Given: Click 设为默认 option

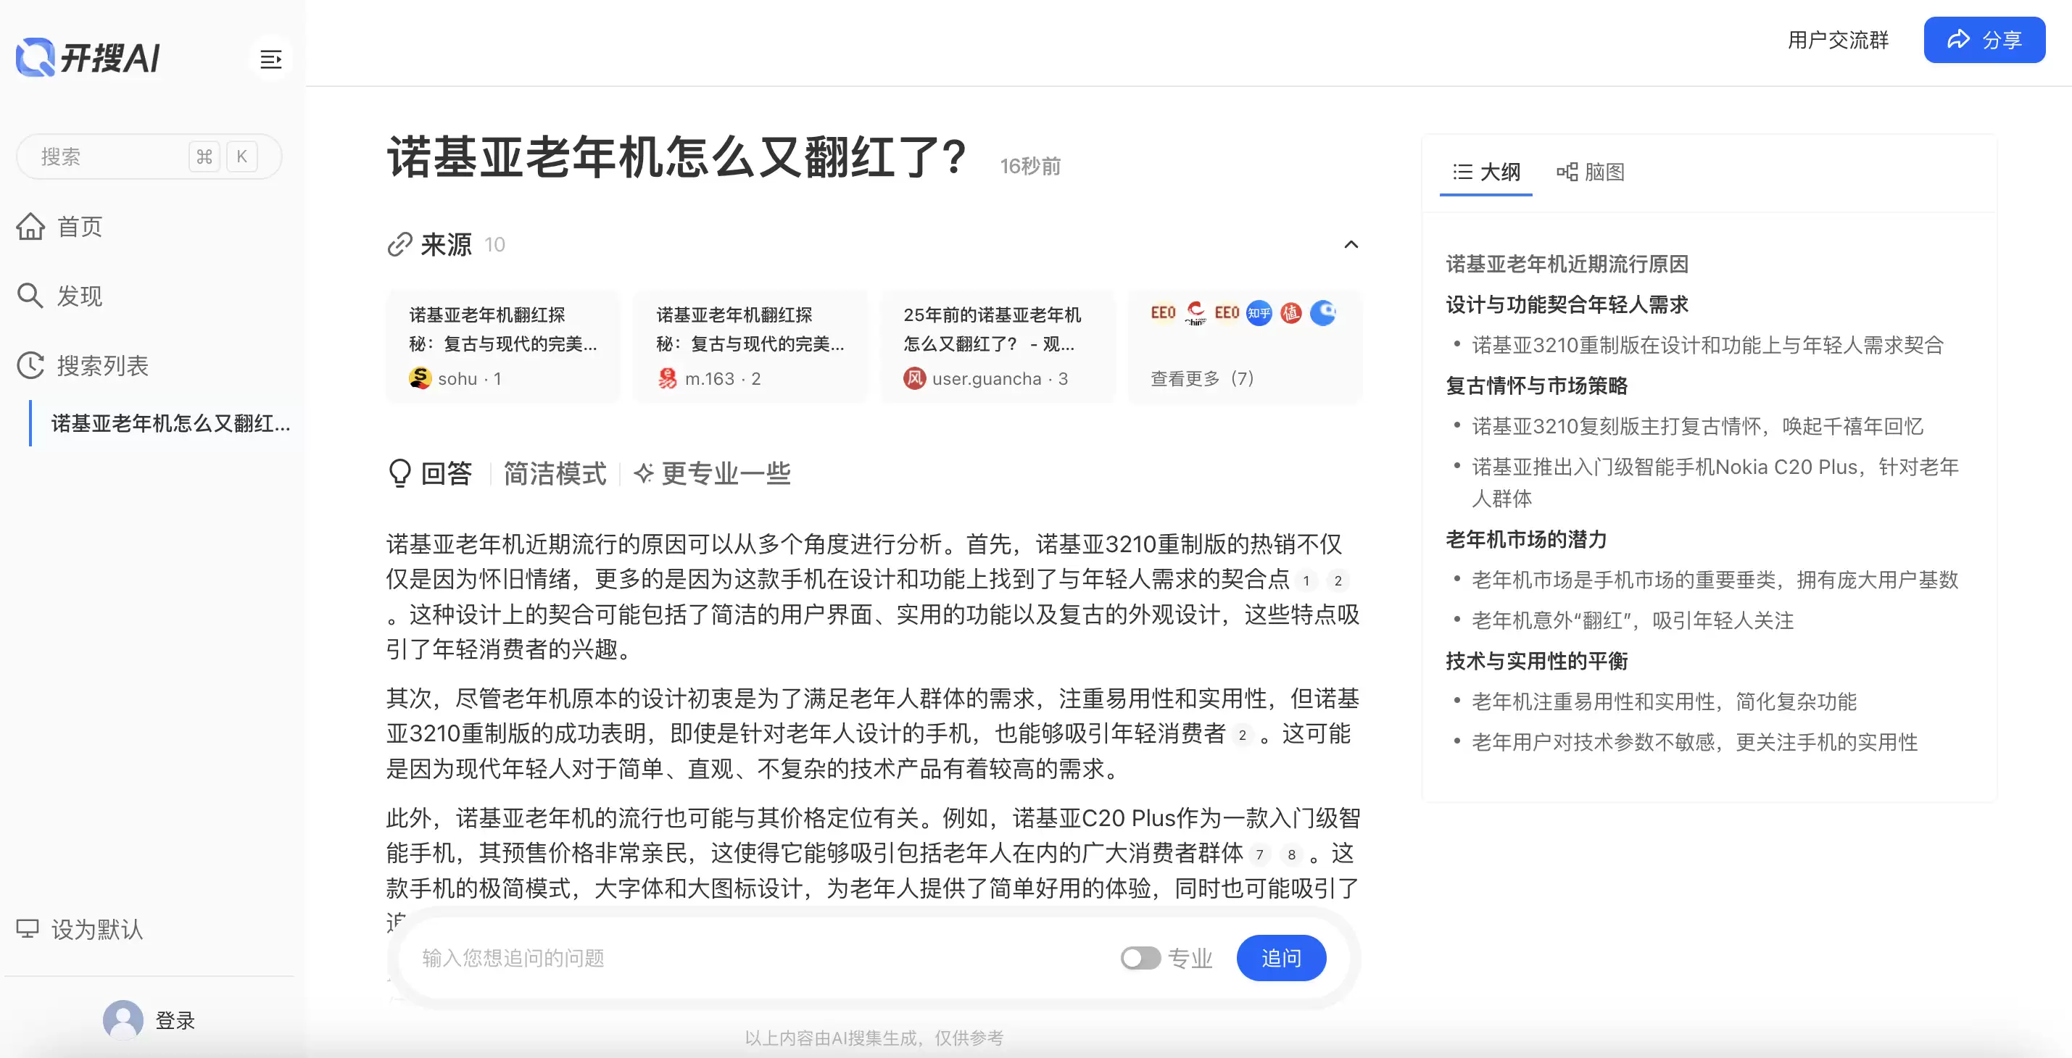Looking at the screenshot, I should 80,928.
